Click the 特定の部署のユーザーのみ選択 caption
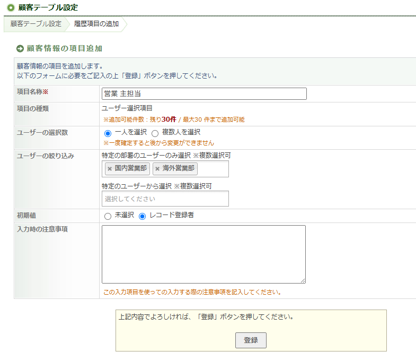The image size is (416, 360). tap(146, 156)
